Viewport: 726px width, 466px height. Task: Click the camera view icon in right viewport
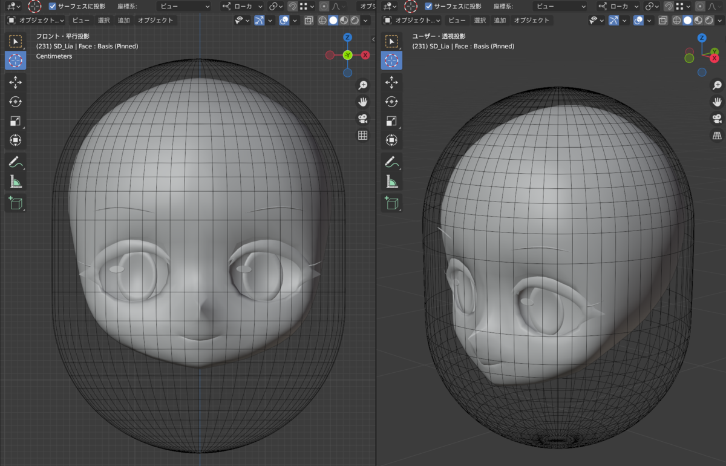pyautogui.click(x=717, y=118)
